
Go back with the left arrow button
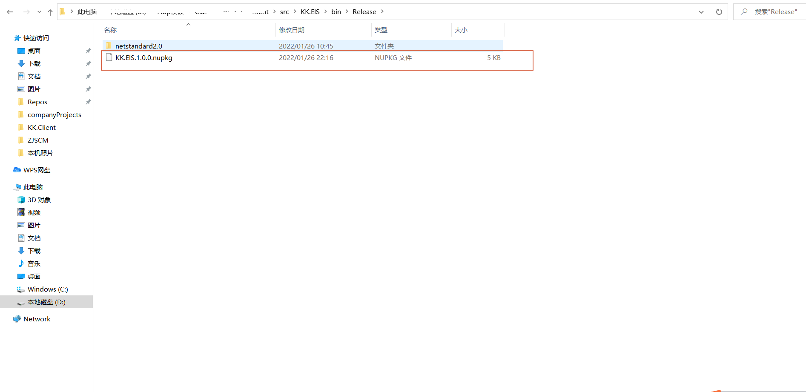[10, 12]
